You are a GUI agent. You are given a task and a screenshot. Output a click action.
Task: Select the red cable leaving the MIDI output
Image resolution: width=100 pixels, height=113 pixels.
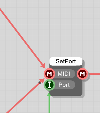point(94,74)
